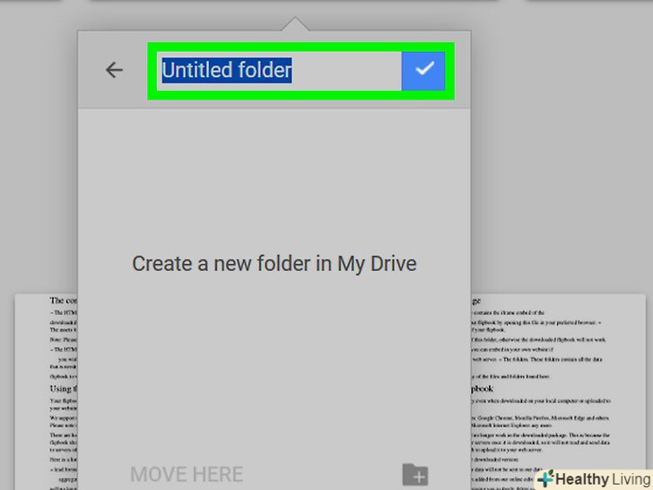Select the Untitled folder name field
The height and width of the screenshot is (490, 653).
[x=279, y=71]
